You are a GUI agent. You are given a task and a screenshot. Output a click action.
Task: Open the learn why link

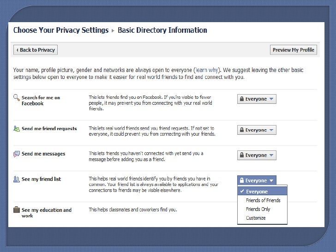tap(207, 70)
